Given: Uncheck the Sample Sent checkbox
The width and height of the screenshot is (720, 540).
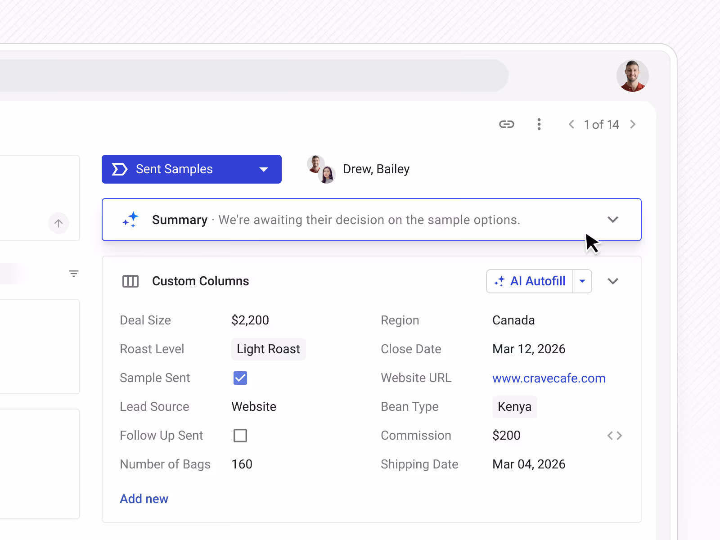Looking at the screenshot, I should coord(240,378).
